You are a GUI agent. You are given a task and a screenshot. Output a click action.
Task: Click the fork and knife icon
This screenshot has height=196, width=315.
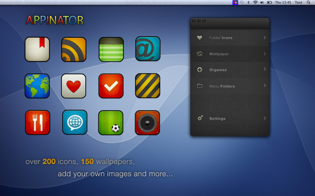click(x=37, y=122)
